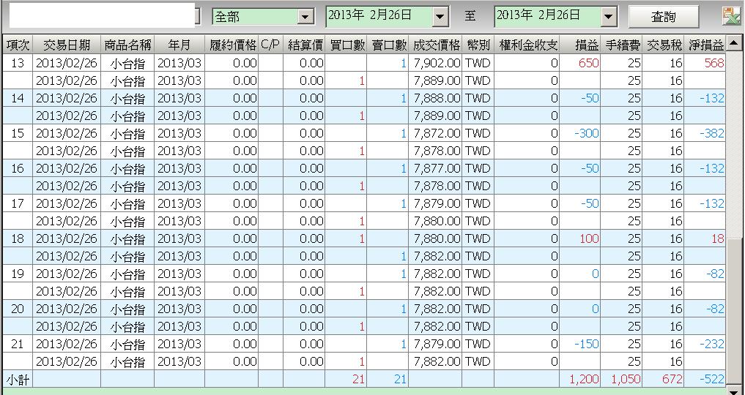
Task: Select row number 15
Action: click(x=18, y=133)
